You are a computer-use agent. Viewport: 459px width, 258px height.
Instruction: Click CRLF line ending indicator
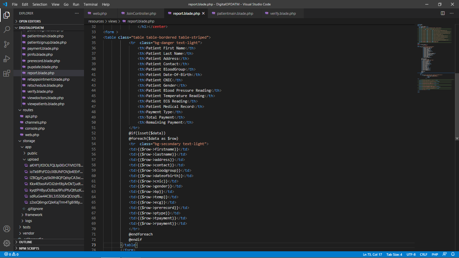[424, 254]
